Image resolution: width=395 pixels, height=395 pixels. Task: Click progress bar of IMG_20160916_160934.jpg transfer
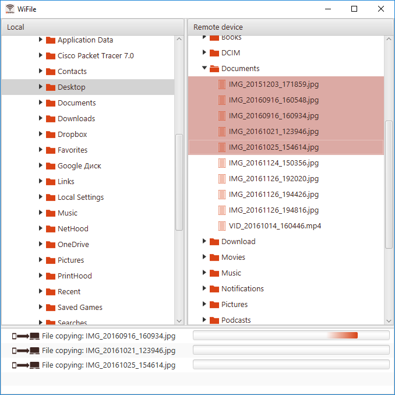291,336
